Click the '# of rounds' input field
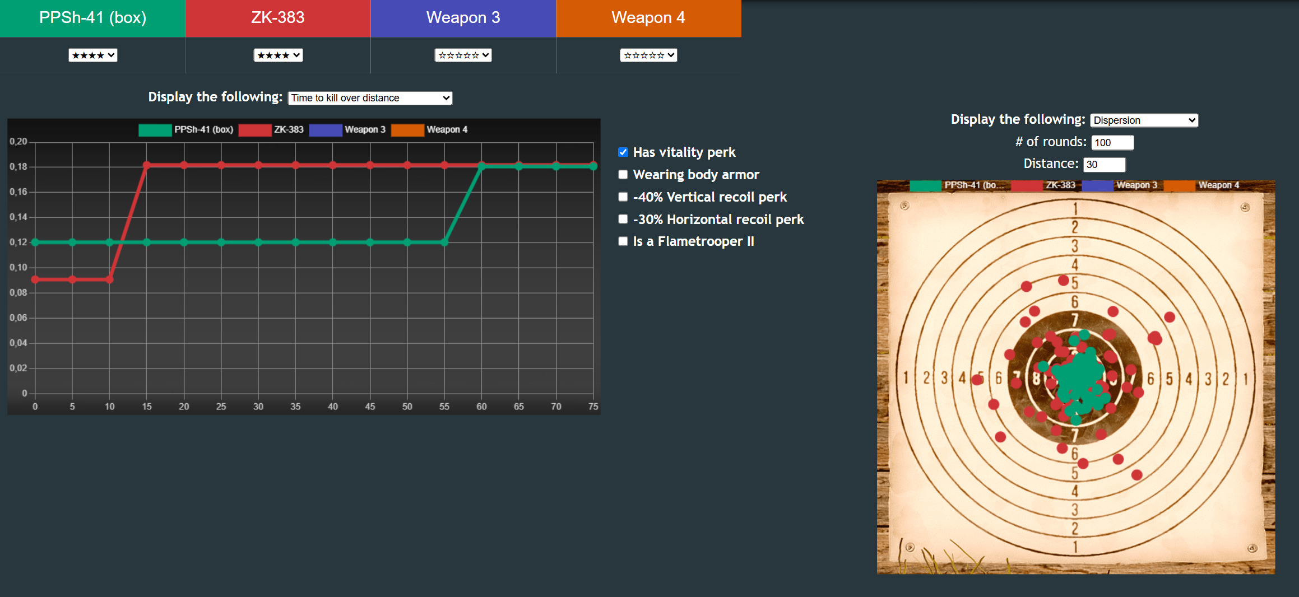The image size is (1299, 597). (1112, 142)
